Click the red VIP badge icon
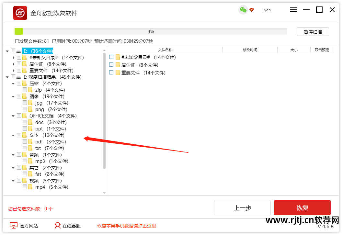Viewport: 342px width, 235px height. pos(252,10)
